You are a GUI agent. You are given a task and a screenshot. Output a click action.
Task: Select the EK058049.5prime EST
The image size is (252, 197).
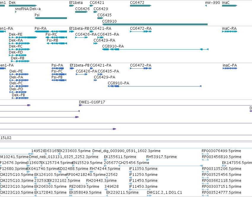[x=71, y=196]
